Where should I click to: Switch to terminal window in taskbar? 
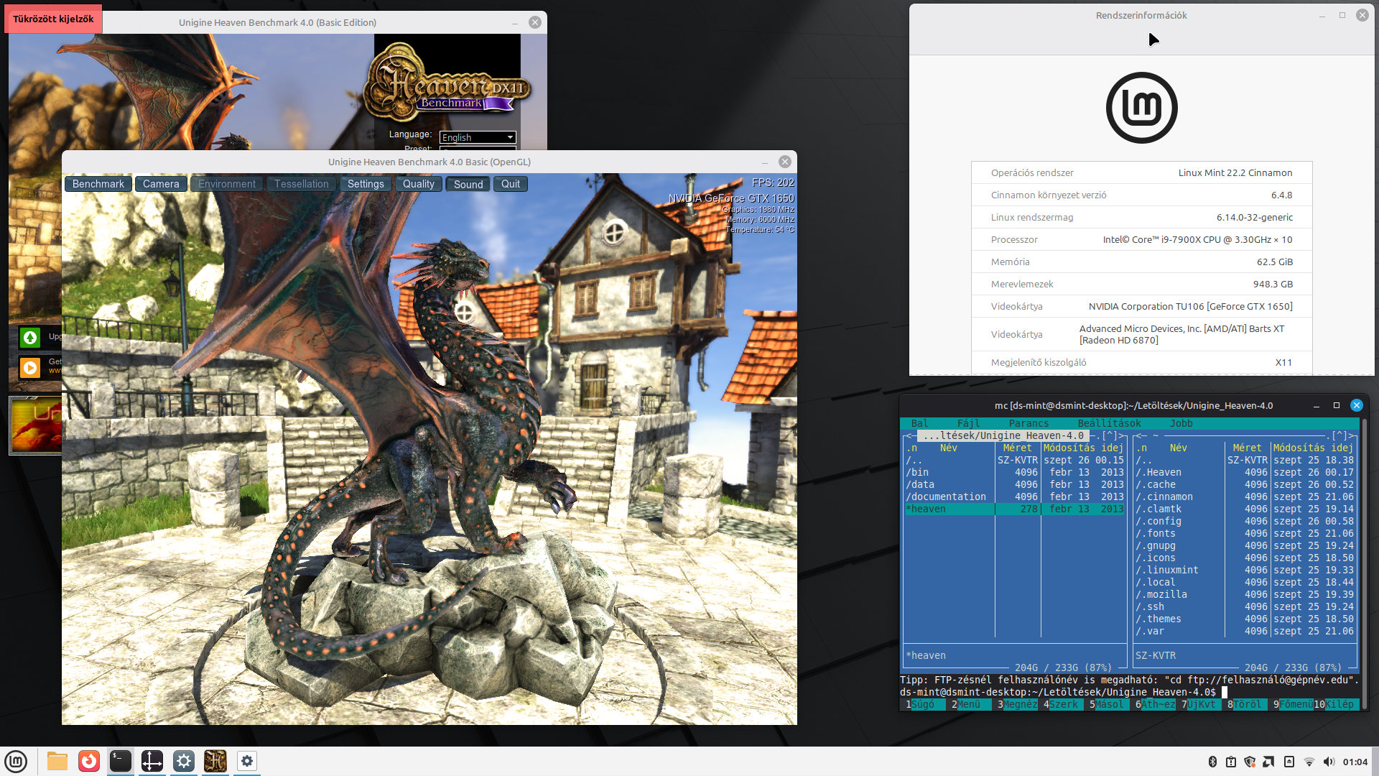[121, 761]
